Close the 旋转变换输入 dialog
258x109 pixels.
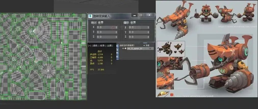click(x=149, y=15)
